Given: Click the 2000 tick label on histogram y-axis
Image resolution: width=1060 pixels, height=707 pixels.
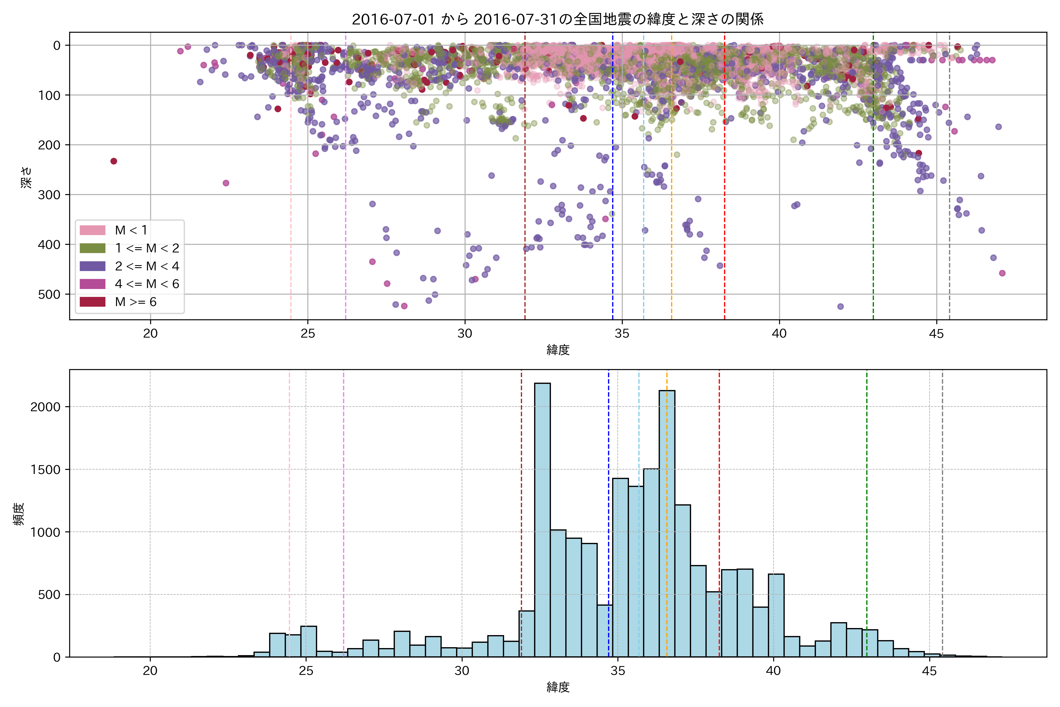Looking at the screenshot, I should [45, 407].
